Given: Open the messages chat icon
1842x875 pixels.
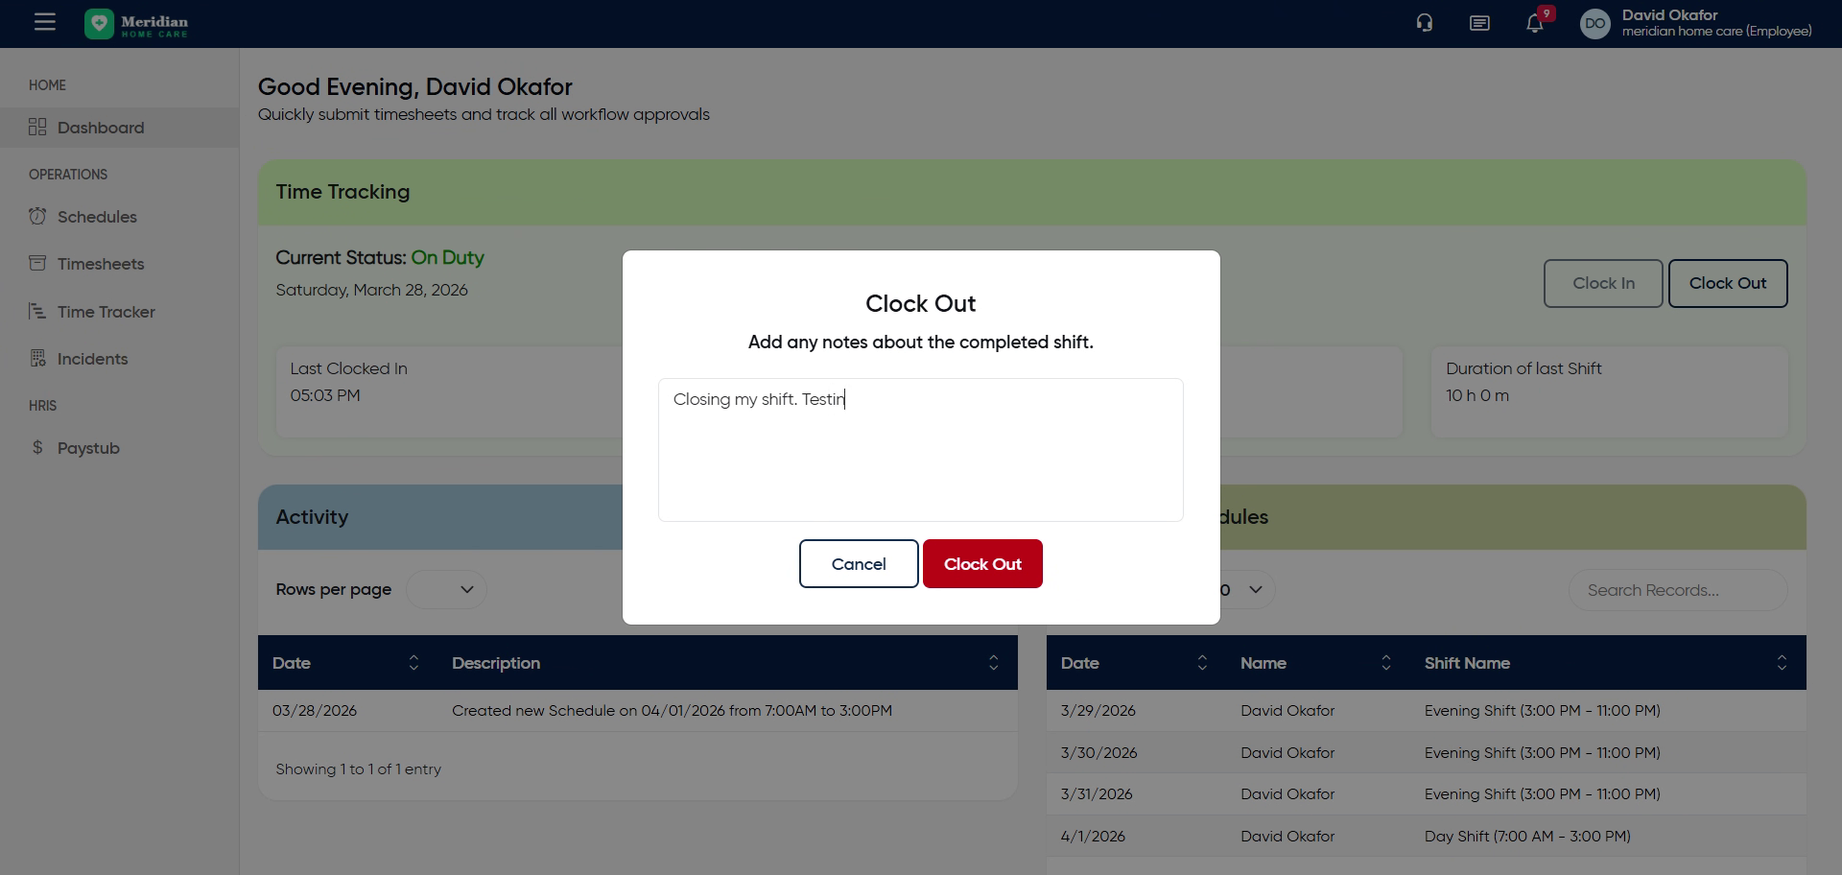Looking at the screenshot, I should [x=1479, y=23].
